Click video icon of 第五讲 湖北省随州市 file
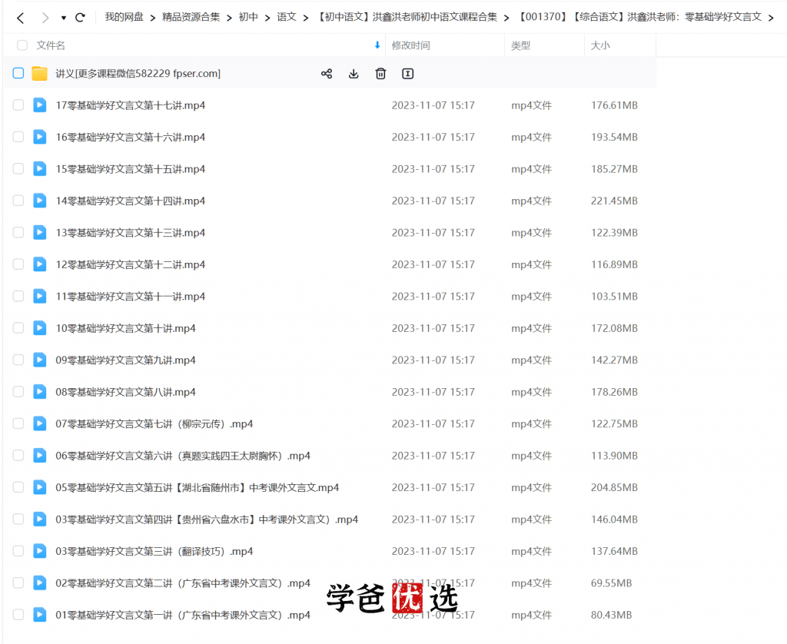The image size is (787, 644). click(40, 487)
